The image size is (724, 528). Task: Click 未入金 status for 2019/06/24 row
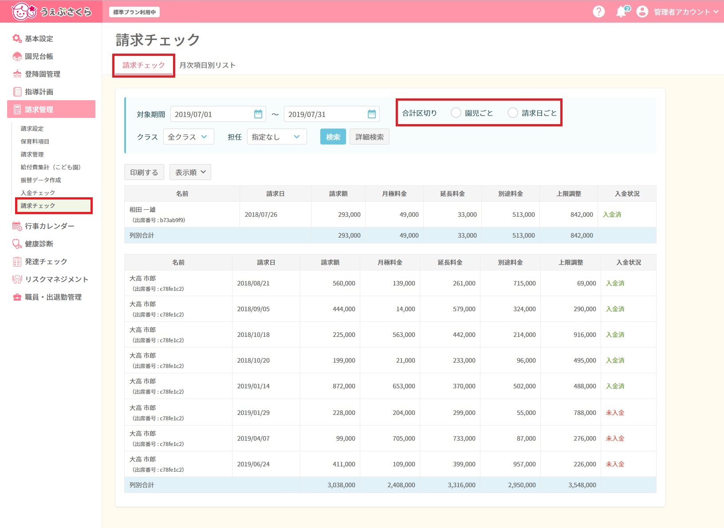tap(615, 464)
